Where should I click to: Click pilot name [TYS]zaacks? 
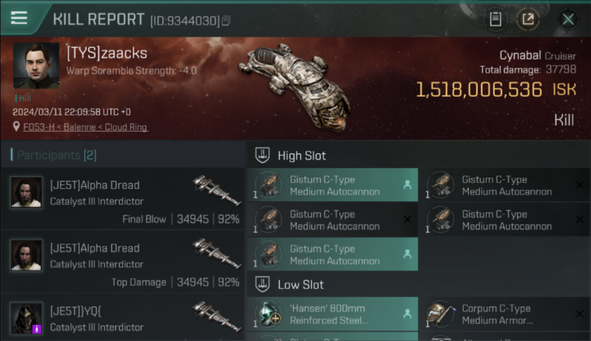click(x=107, y=53)
